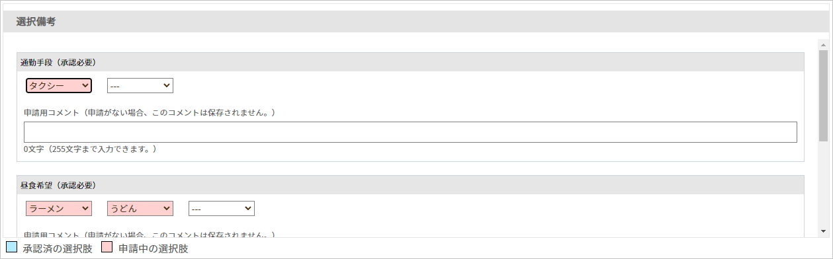Open the empty --- dropdown under 昼食希望
Image resolution: width=833 pixels, height=259 pixels.
tap(221, 208)
